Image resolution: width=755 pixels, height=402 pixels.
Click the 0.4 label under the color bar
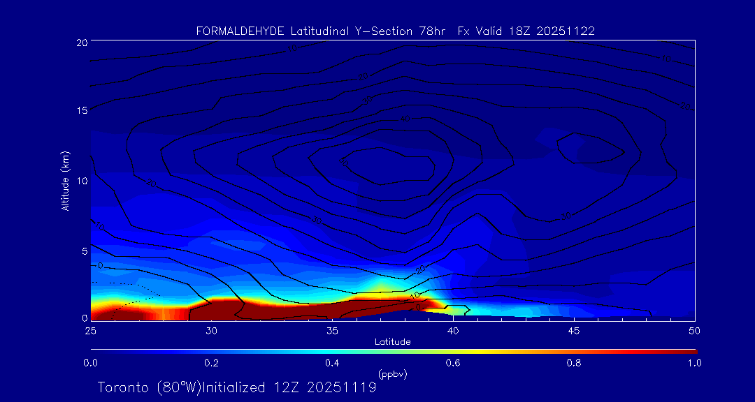[332, 363]
